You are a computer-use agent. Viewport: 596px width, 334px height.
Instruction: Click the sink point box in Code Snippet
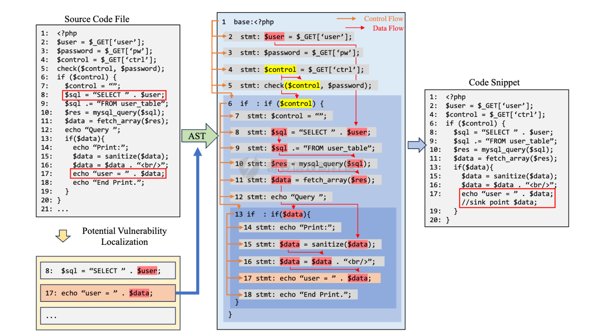pyautogui.click(x=507, y=198)
